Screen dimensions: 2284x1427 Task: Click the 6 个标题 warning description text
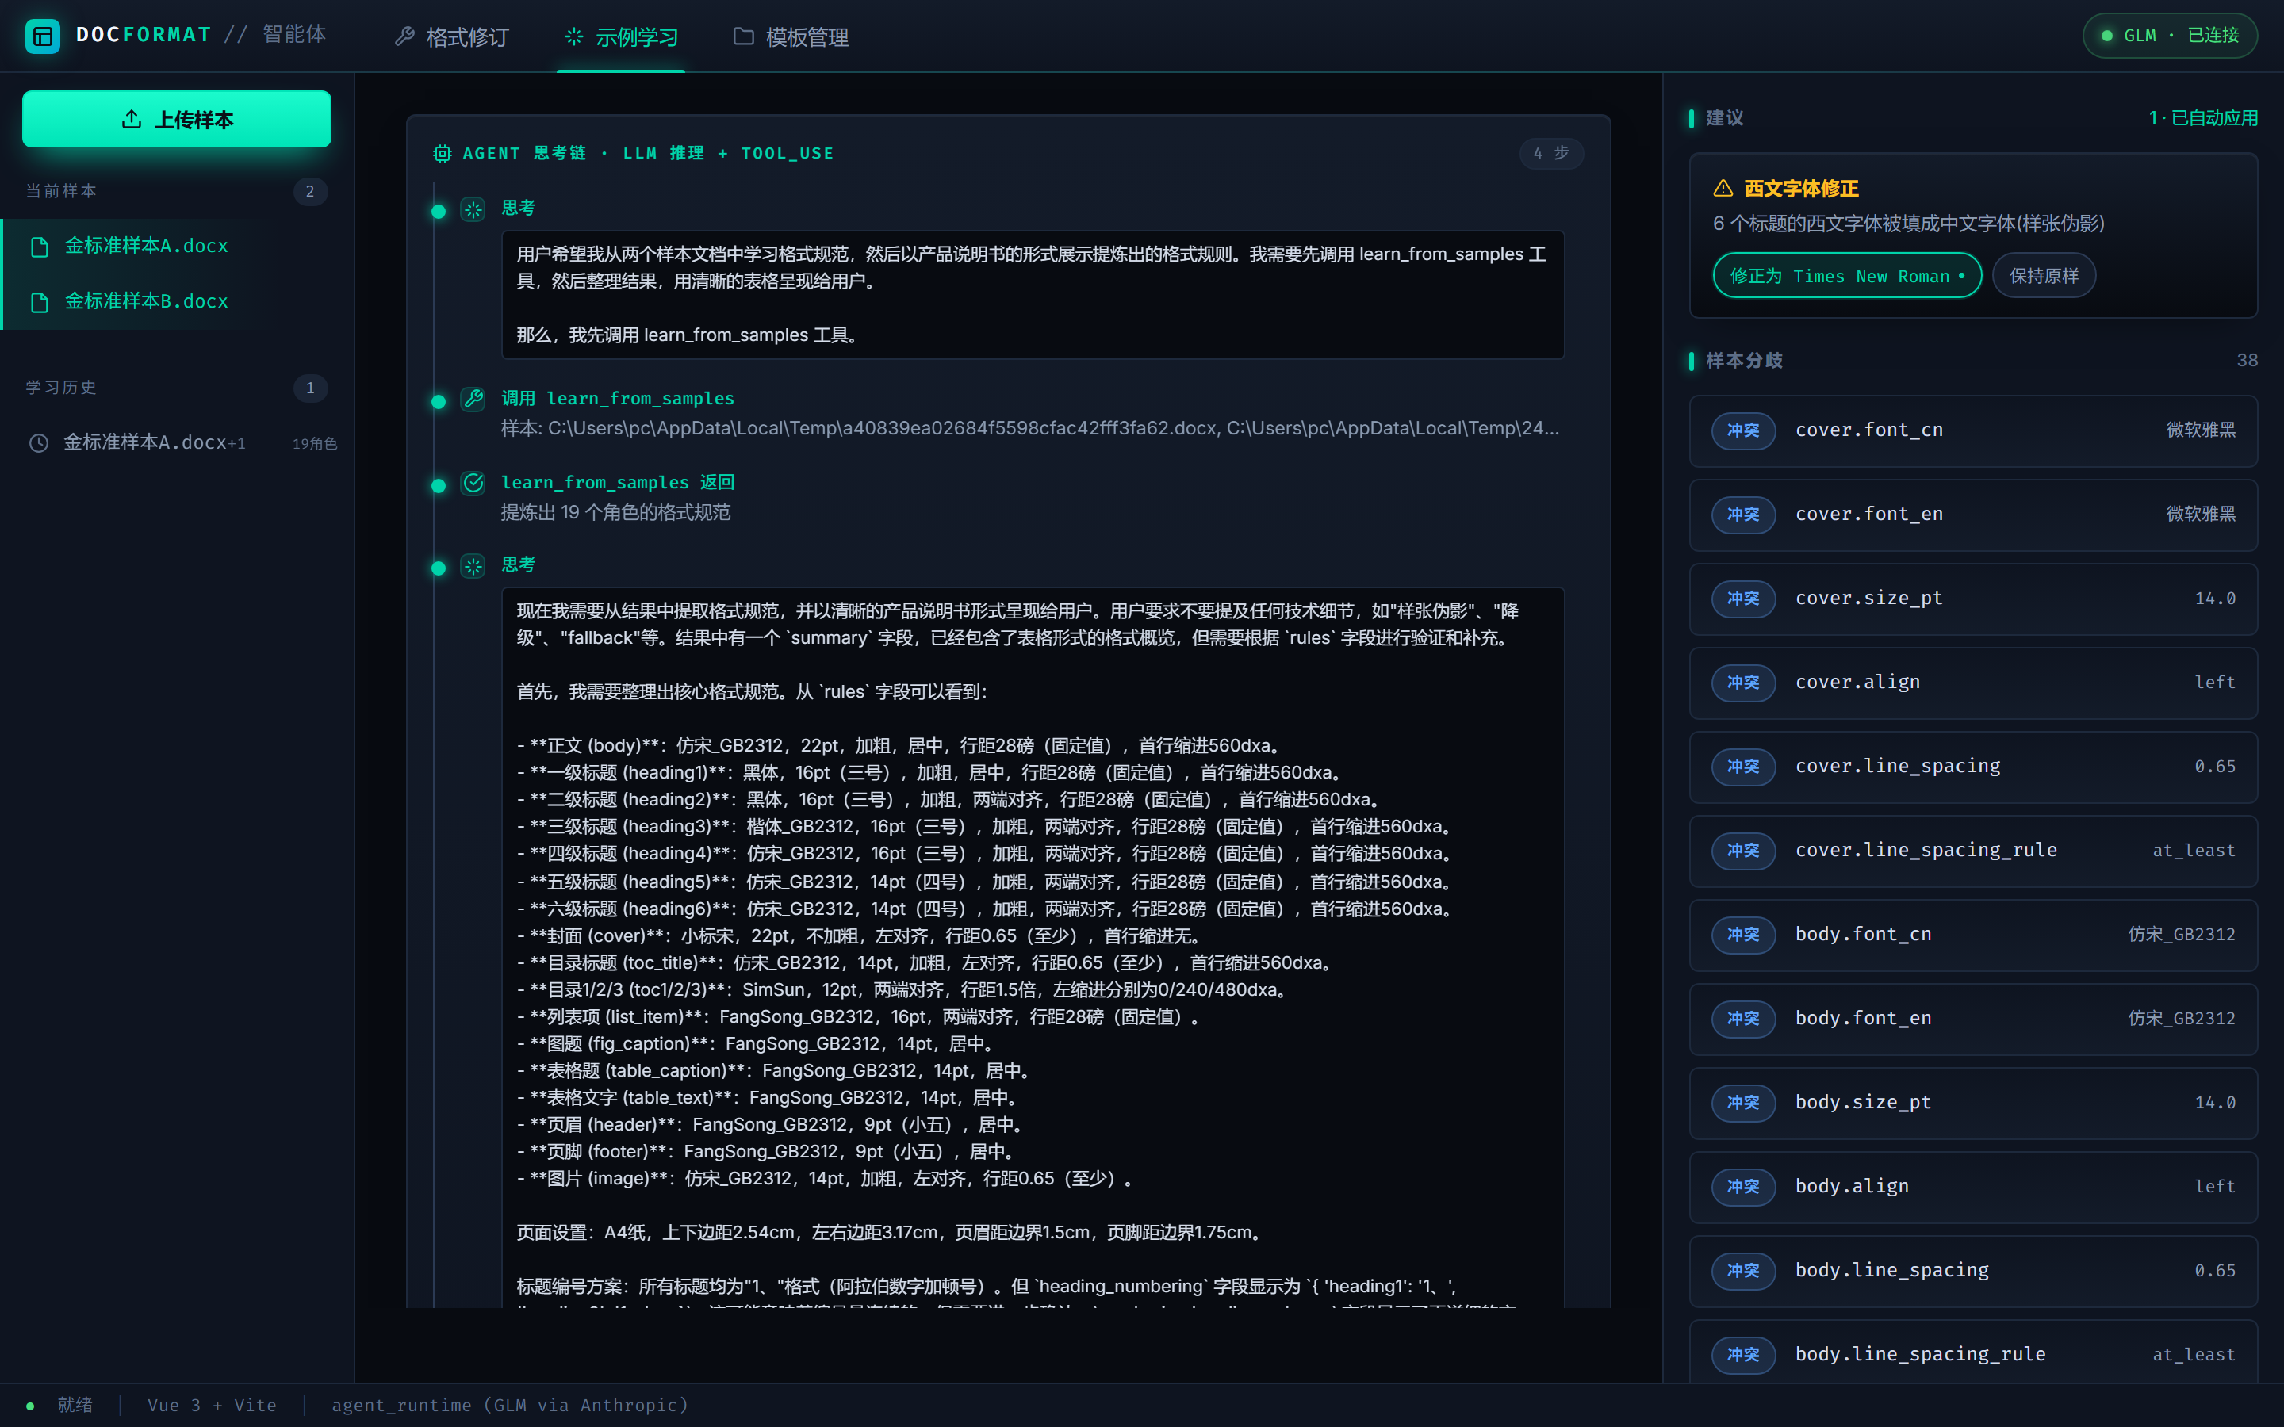1908,224
